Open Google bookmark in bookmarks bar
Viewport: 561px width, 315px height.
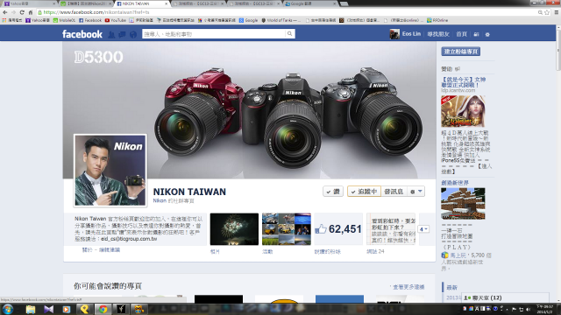(248, 20)
